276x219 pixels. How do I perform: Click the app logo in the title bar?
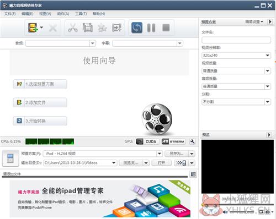pos(5,5)
